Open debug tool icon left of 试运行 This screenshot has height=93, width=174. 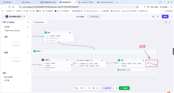(x=116, y=88)
